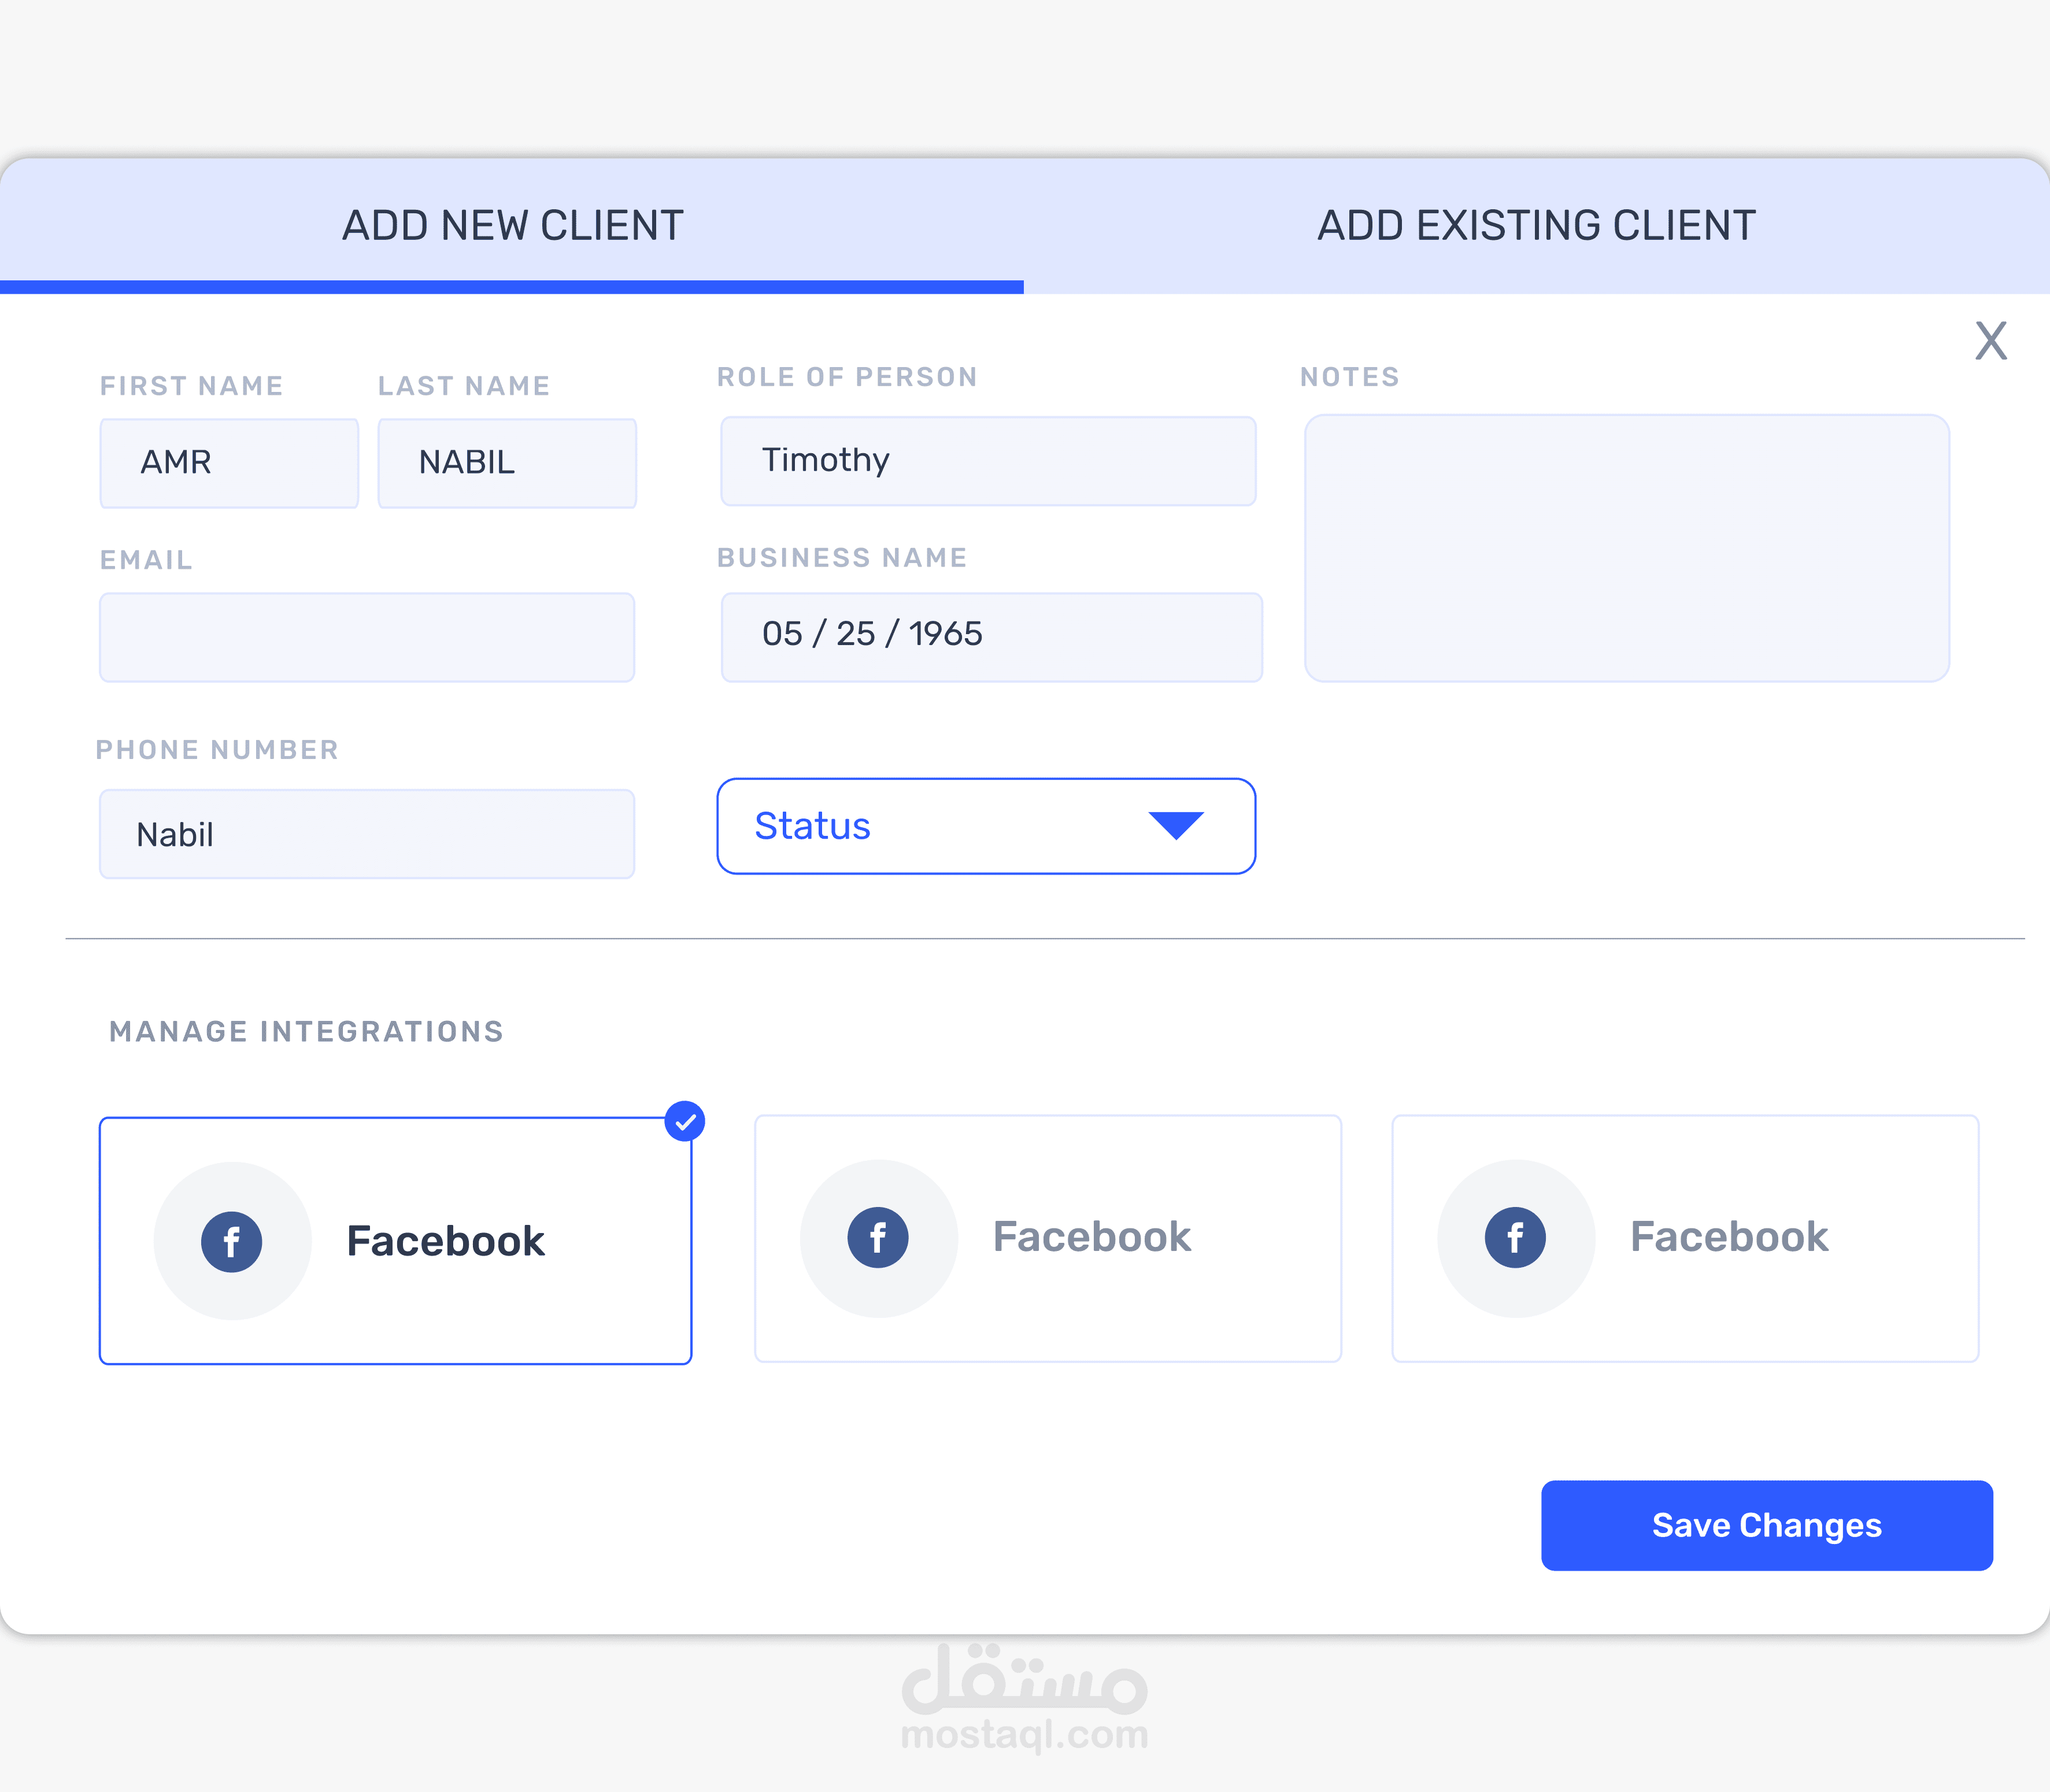This screenshot has height=1792, width=2050.
Task: Click the Role of Person field with Timothy
Action: [x=988, y=461]
